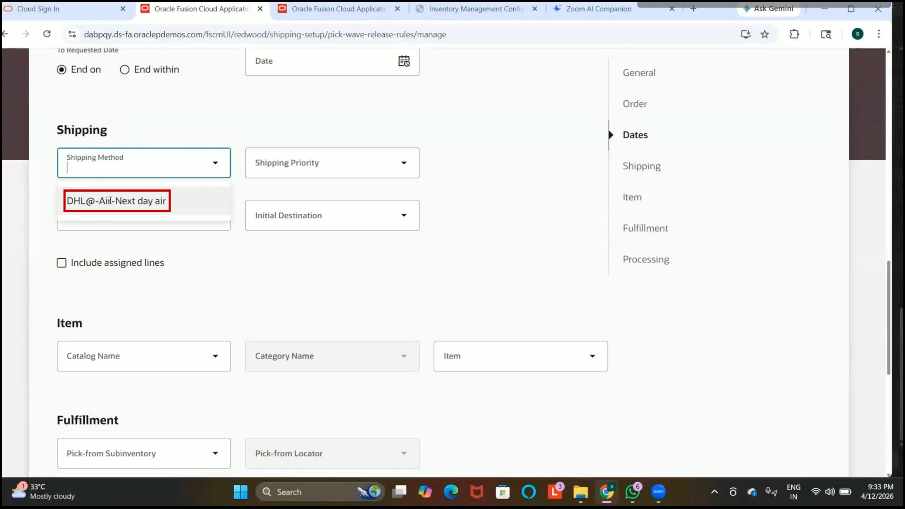Open the Cortana ring icon on taskbar
This screenshot has width=905, height=509.
529,492
